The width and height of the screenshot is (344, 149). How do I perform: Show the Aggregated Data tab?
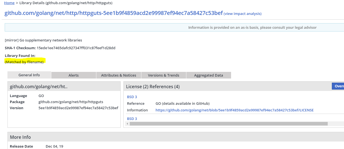click(208, 75)
